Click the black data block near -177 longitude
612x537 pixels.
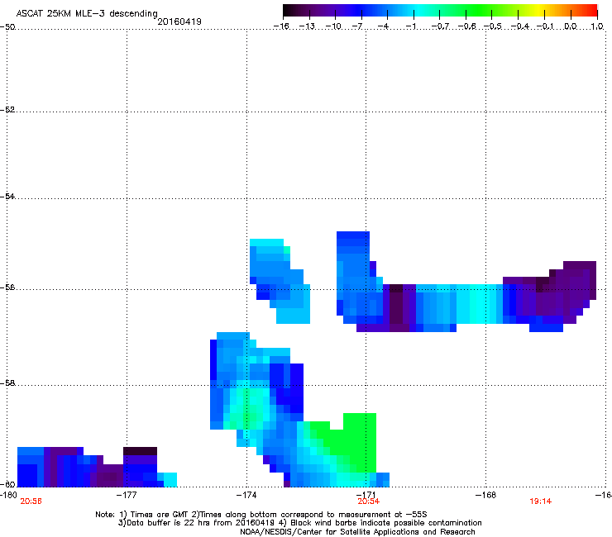tap(140, 451)
